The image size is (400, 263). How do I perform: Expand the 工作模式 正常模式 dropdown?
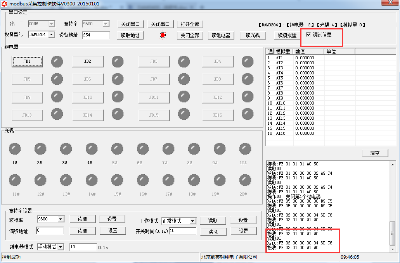pyautogui.click(x=192, y=221)
